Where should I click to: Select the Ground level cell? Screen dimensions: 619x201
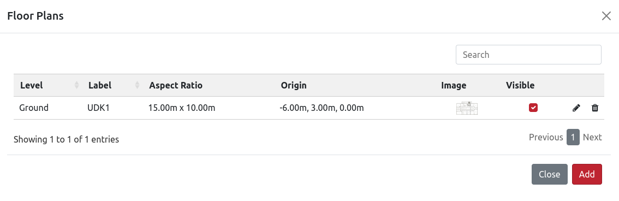(34, 108)
